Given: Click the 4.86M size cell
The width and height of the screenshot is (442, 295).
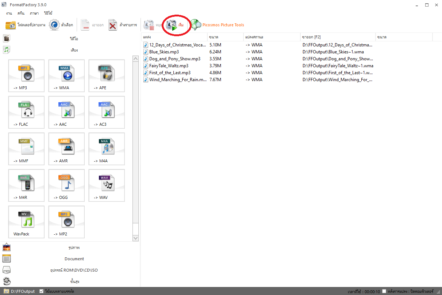Looking at the screenshot, I should click(215, 73).
